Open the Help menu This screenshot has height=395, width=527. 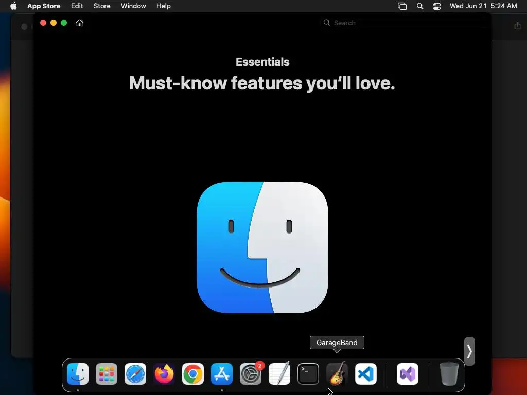(x=163, y=6)
